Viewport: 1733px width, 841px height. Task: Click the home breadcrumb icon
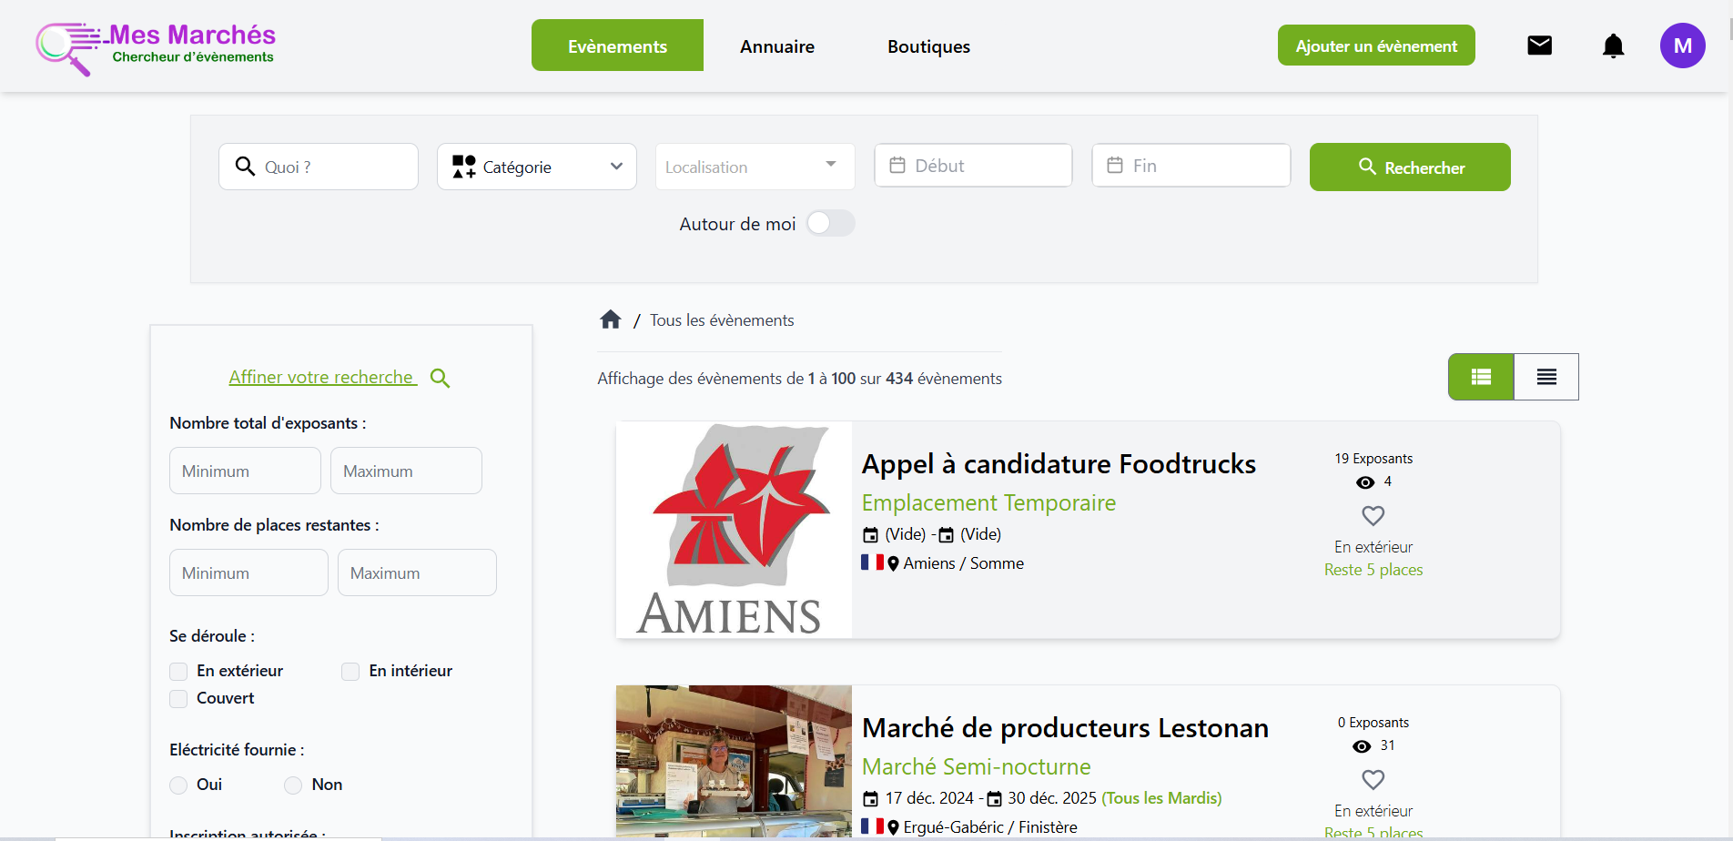tap(610, 319)
